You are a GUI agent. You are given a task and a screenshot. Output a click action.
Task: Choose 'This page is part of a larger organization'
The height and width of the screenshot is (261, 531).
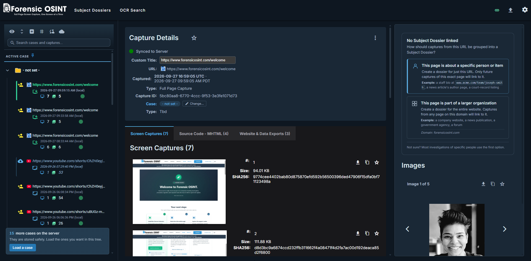(x=458, y=117)
